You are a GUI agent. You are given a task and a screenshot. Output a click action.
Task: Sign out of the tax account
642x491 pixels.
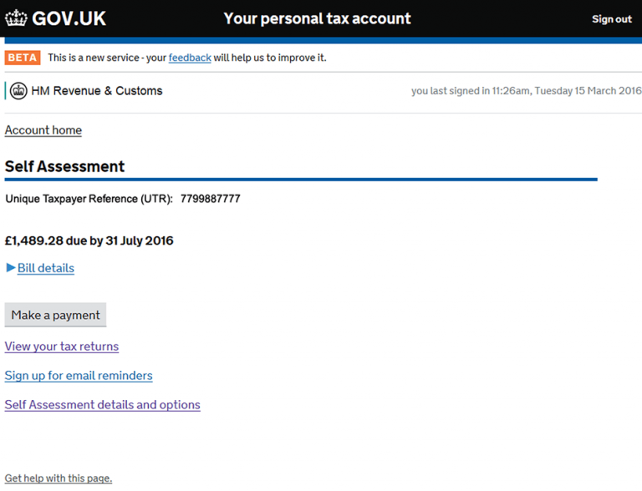(612, 19)
